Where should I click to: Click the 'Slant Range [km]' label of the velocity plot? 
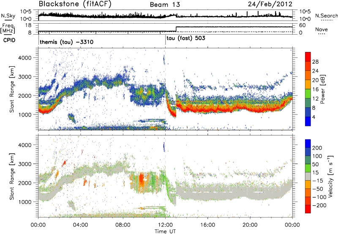pyautogui.click(x=12, y=176)
